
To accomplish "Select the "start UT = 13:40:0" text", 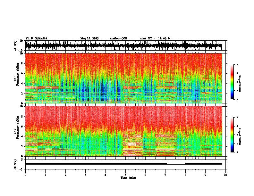I will pos(155,38).
